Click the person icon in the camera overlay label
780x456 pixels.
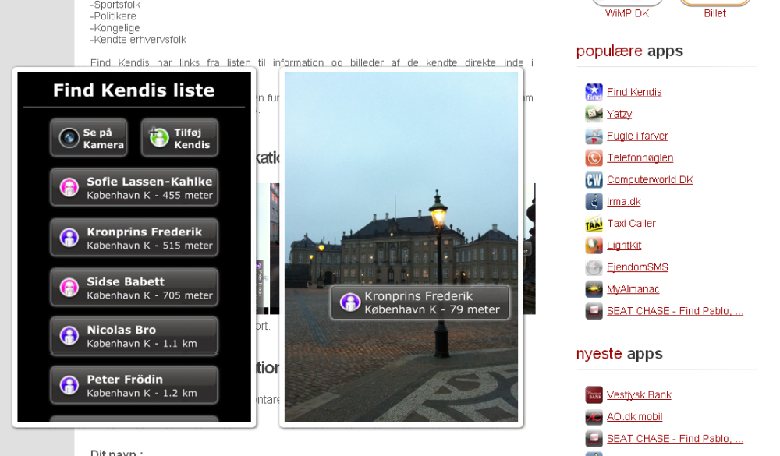click(x=349, y=302)
